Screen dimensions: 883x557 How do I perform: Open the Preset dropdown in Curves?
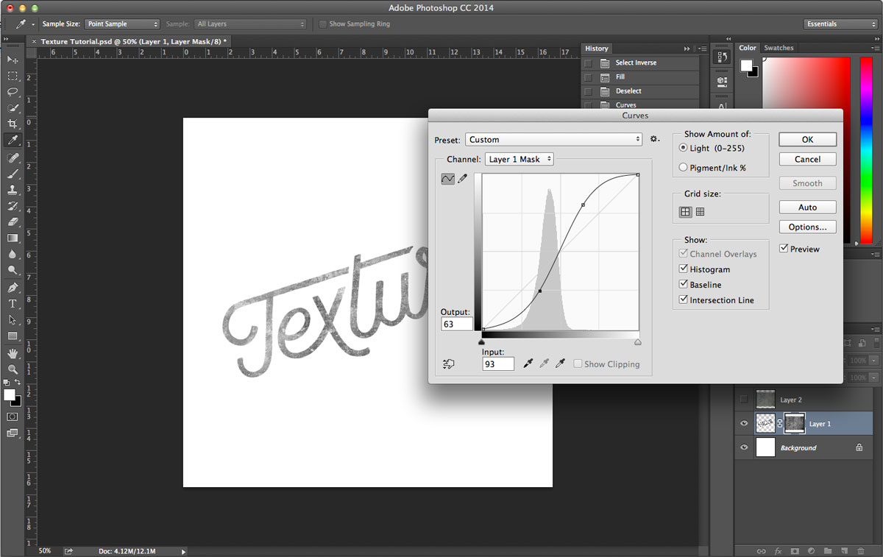point(554,140)
